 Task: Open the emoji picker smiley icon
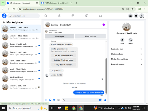pos(100,100)
